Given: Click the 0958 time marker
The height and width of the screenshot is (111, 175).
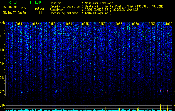Looking at the screenshot, I should tap(135, 24).
